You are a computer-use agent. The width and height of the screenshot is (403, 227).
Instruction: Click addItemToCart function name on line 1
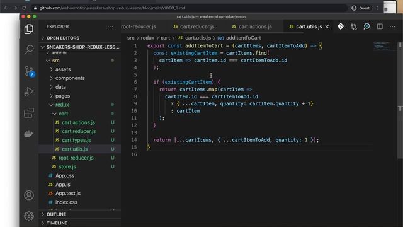204,46
